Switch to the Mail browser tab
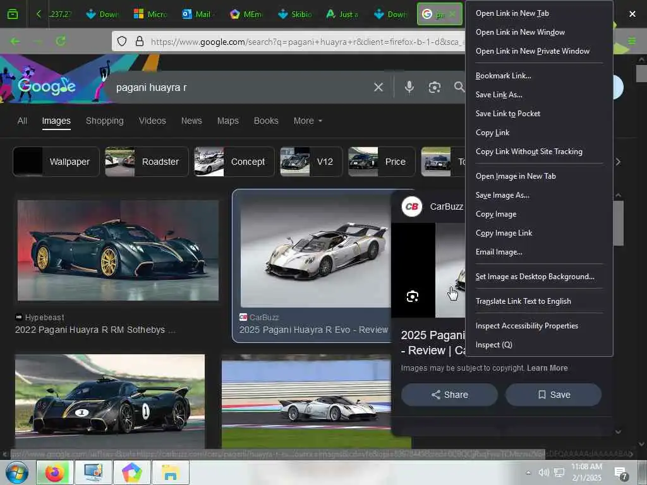Image resolution: width=647 pixels, height=485 pixels. 197,15
